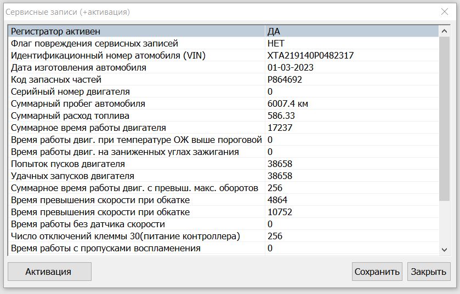460x294 pixels.
Task: Click the scrollbar up arrow
Action: click(x=444, y=31)
